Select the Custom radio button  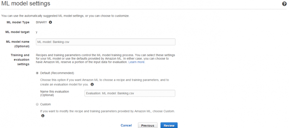(x=37, y=104)
